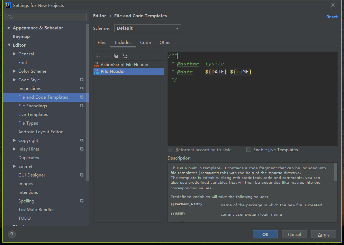Screen dimensions: 344x245
Task: Click project-level icon beside Code Style
Action: pos(82,80)
